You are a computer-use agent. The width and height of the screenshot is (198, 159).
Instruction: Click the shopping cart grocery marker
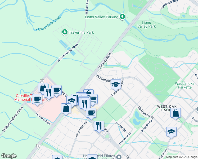click(x=93, y=99)
